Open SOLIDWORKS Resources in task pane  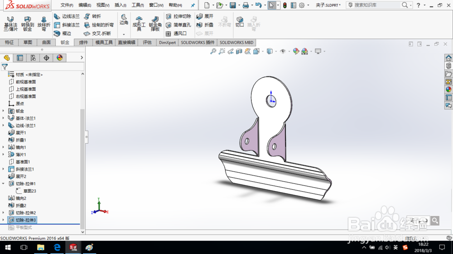[x=448, y=58]
